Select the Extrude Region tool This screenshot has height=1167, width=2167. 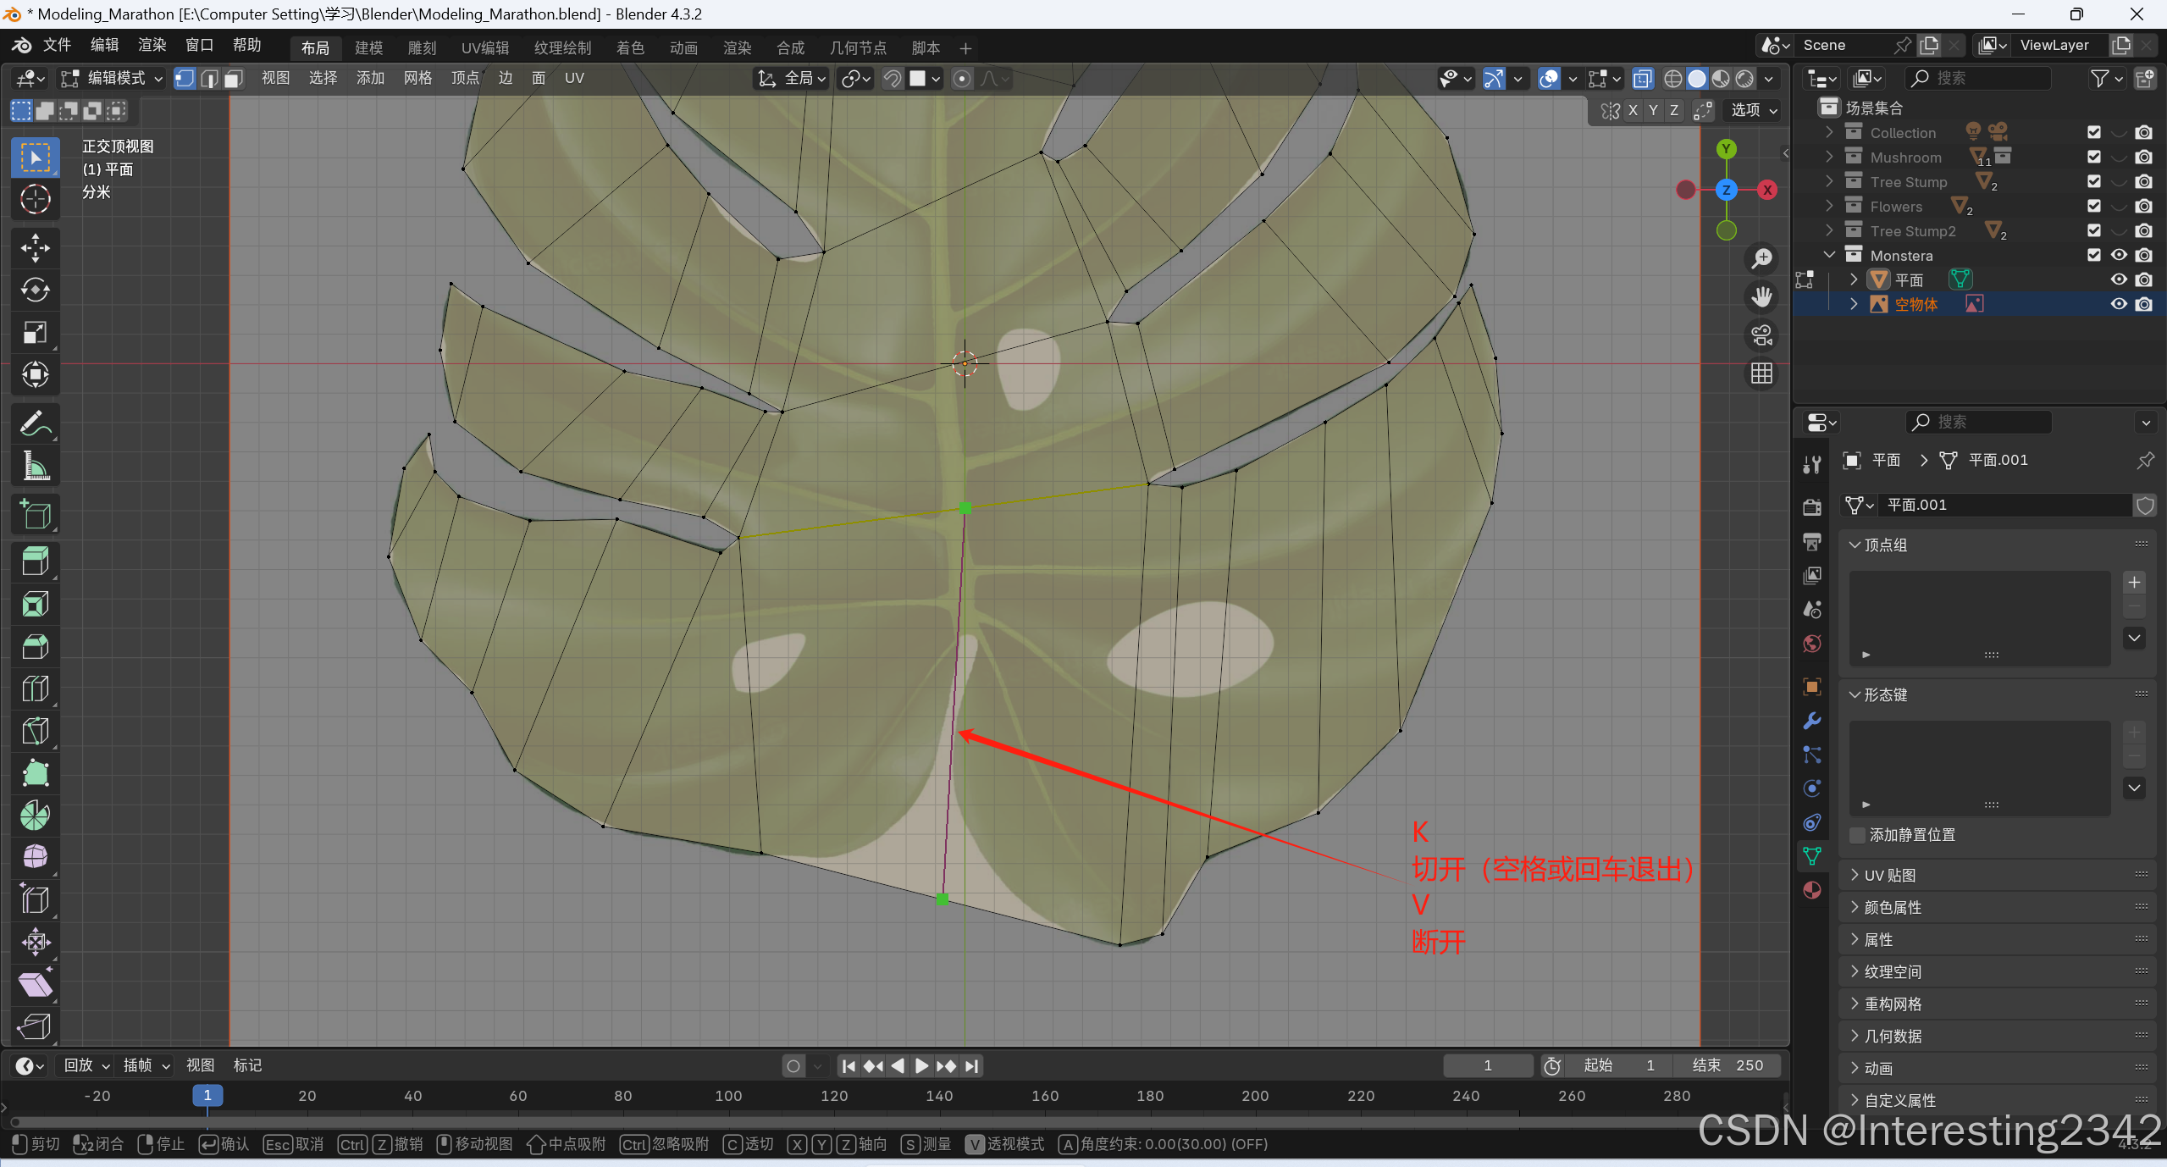point(35,561)
